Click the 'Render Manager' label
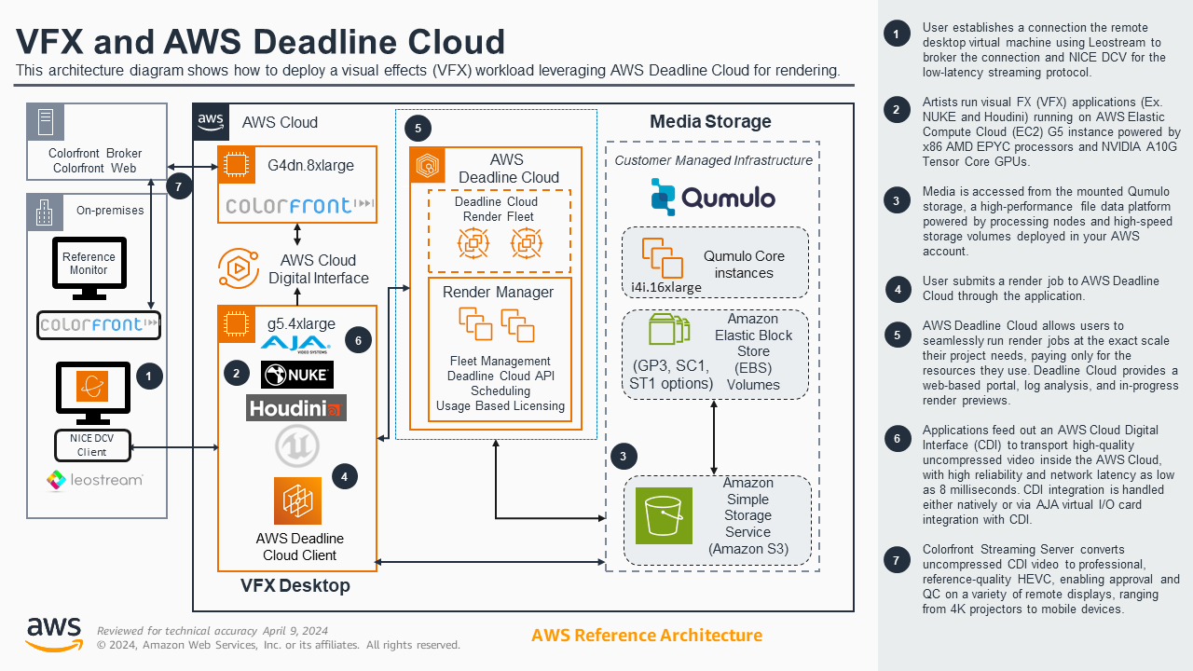 click(498, 292)
